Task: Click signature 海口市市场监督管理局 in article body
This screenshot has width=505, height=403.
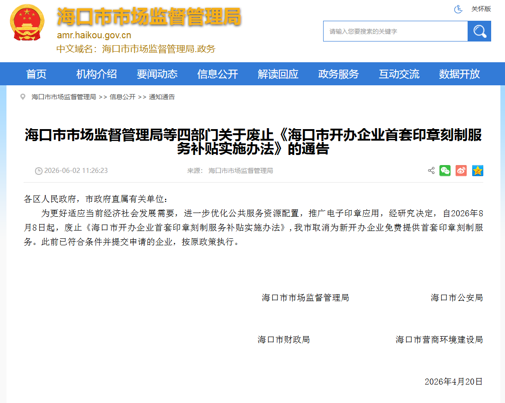Action: (x=305, y=298)
